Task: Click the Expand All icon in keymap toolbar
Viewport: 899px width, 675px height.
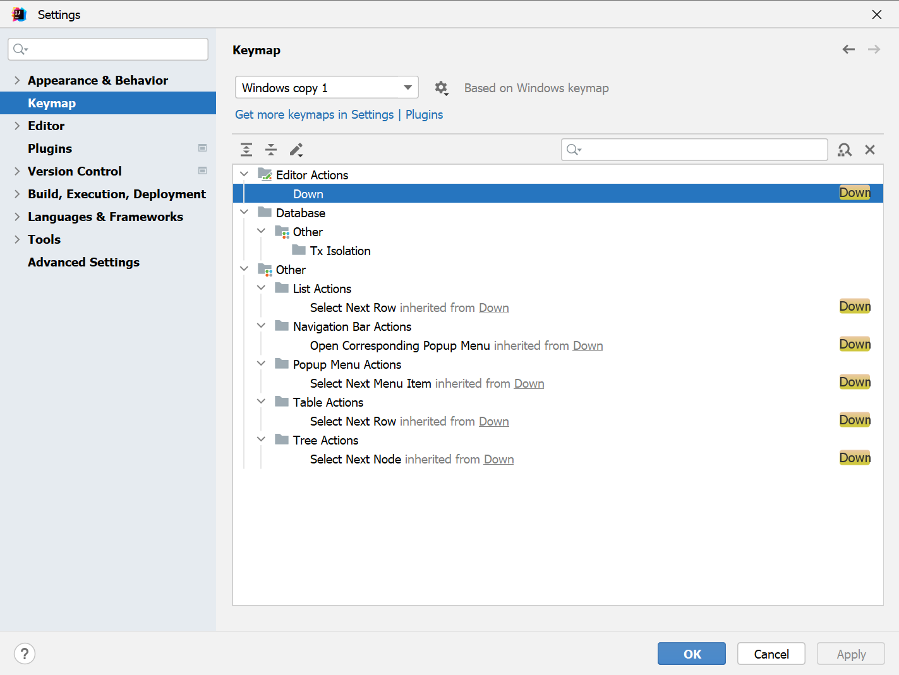Action: [x=246, y=150]
